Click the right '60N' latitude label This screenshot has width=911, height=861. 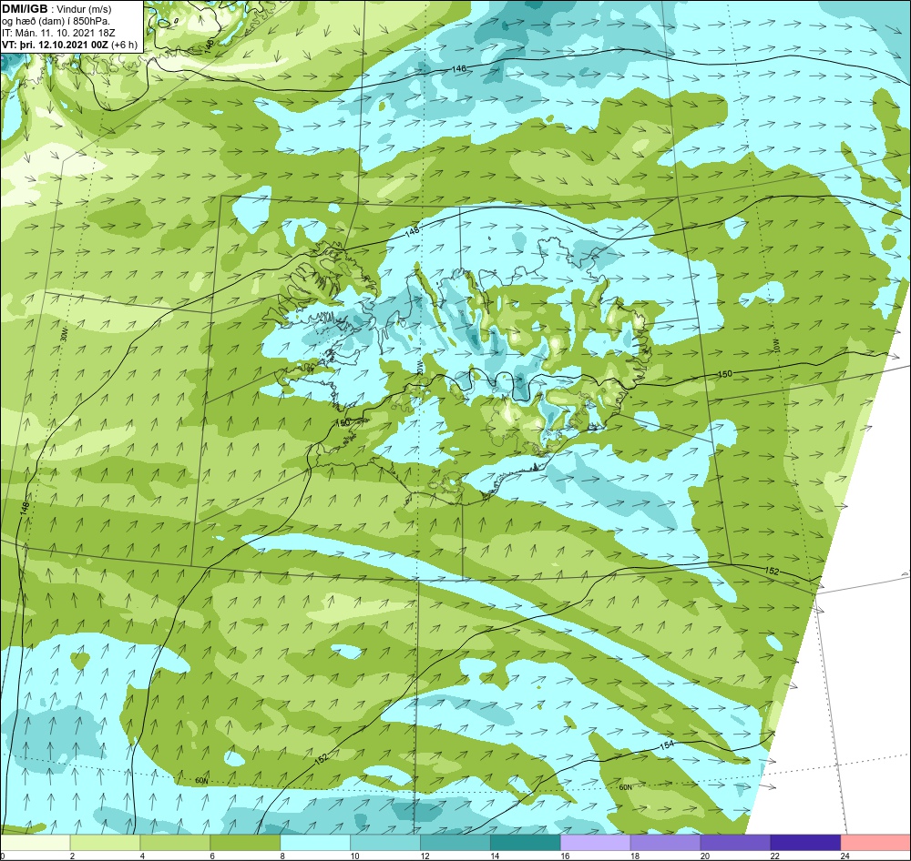point(625,787)
